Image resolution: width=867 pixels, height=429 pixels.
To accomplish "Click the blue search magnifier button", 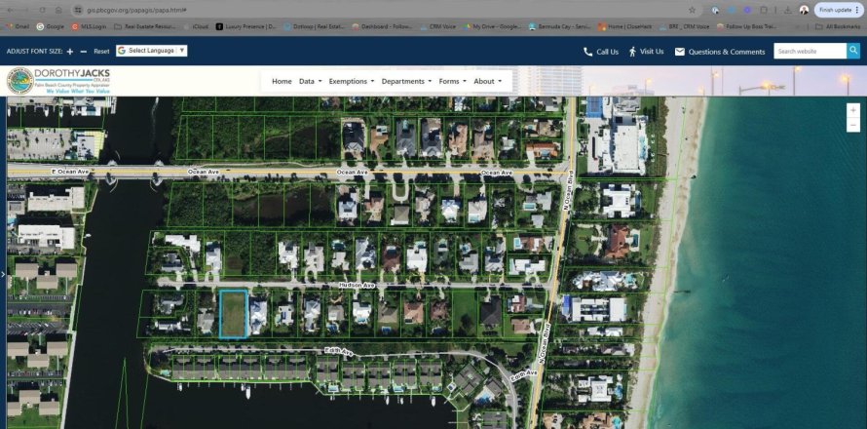I will [853, 51].
